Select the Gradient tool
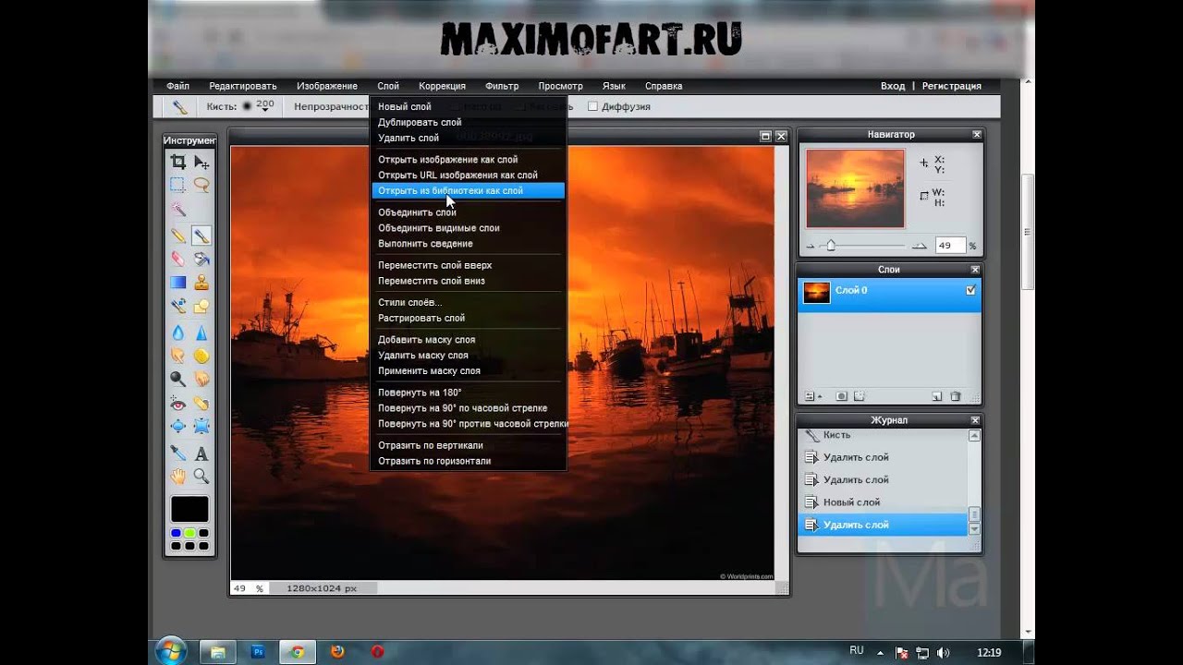 [178, 283]
